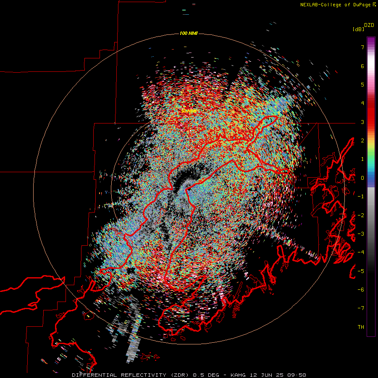Click the "TH" threshold scale label
The width and height of the screenshot is (378, 378).
(361, 327)
